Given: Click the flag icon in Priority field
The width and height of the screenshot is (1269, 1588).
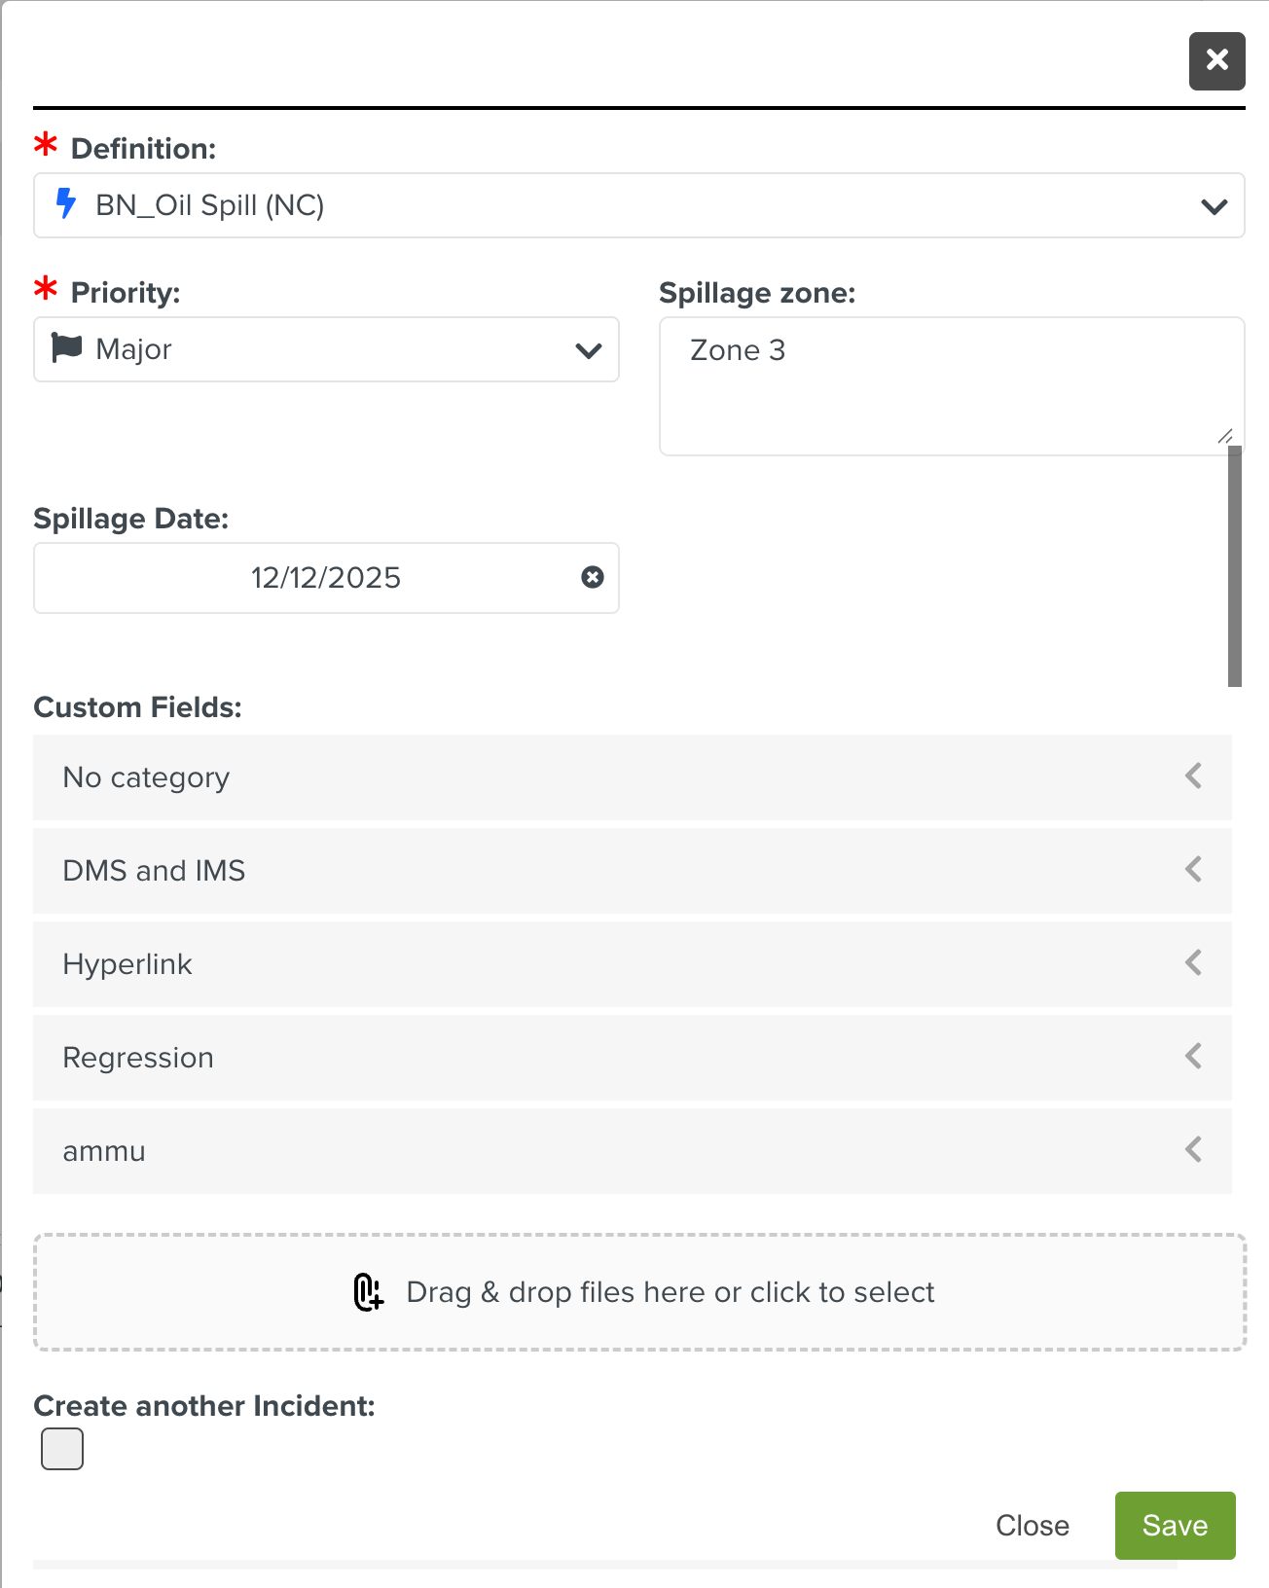Looking at the screenshot, I should [x=66, y=348].
